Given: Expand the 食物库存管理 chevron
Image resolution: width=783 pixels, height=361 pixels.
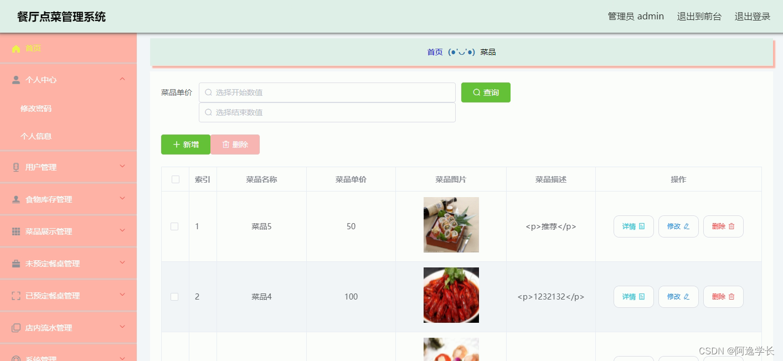Looking at the screenshot, I should 122,199.
